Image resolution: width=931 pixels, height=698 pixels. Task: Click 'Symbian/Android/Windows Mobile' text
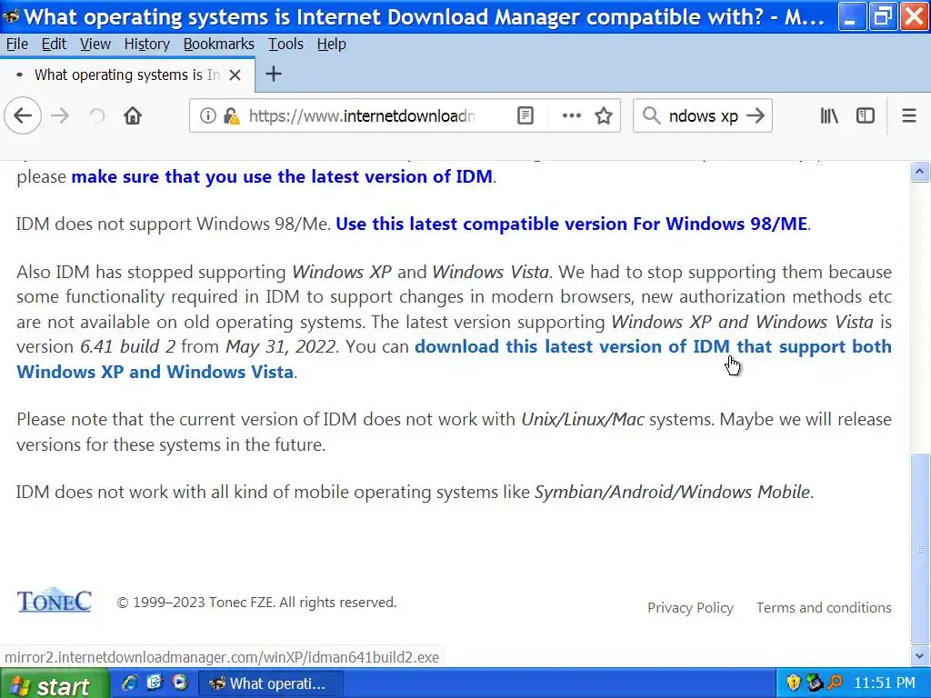672,492
